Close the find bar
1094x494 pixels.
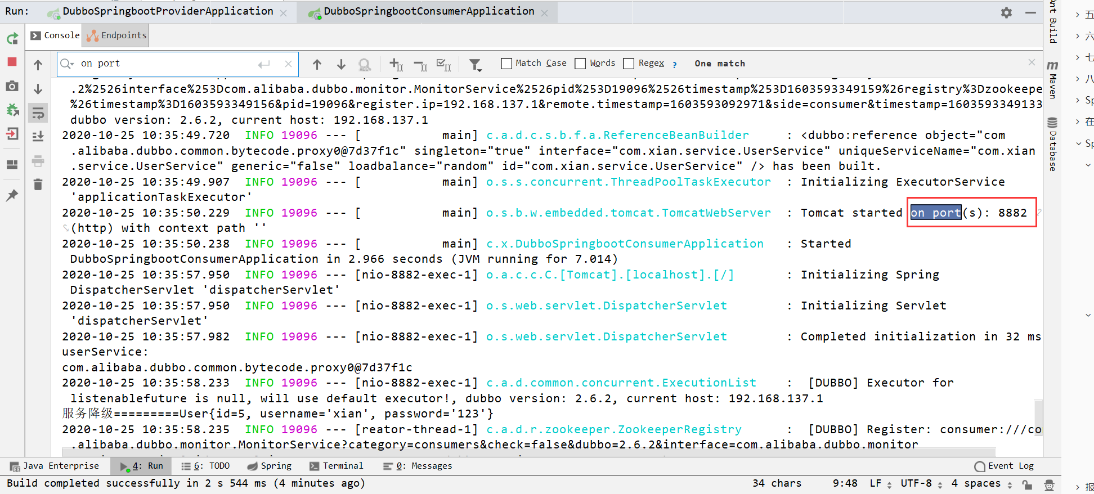point(1032,62)
